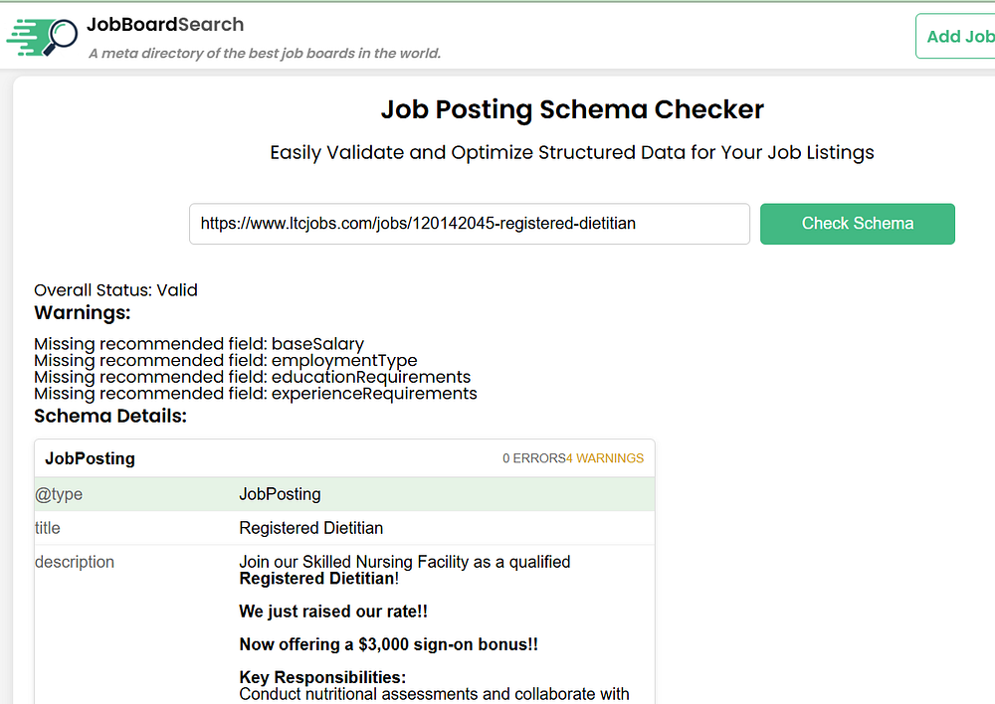Click the Warnings heading
The height and width of the screenshot is (704, 995).
(x=83, y=313)
